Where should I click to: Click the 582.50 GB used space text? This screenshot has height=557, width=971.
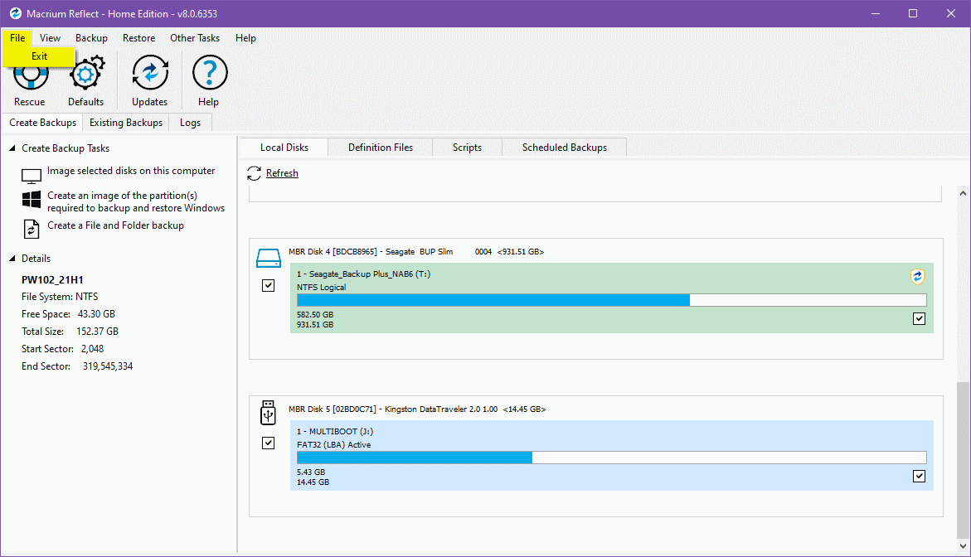tap(315, 314)
